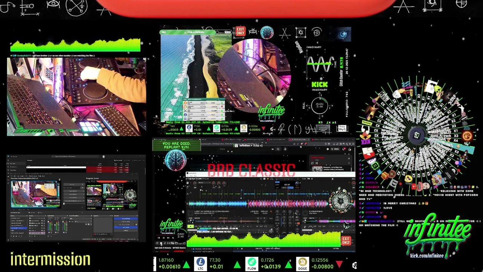Select the 'LOST IN SPACE (DJ CAM REMIX)' track title
Viewport: 483px width, 272px height.
(212, 211)
